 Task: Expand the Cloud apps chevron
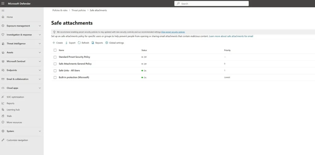tap(40, 88)
